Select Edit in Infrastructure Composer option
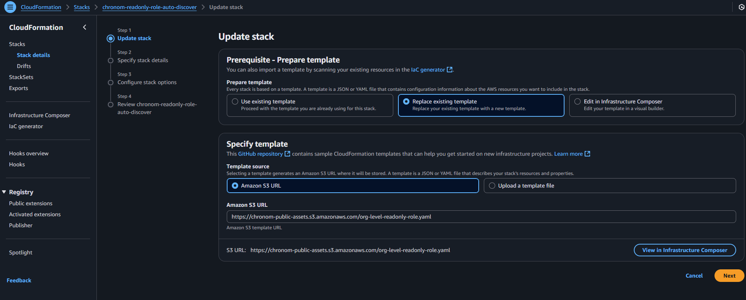This screenshot has width=746, height=300. (578, 101)
